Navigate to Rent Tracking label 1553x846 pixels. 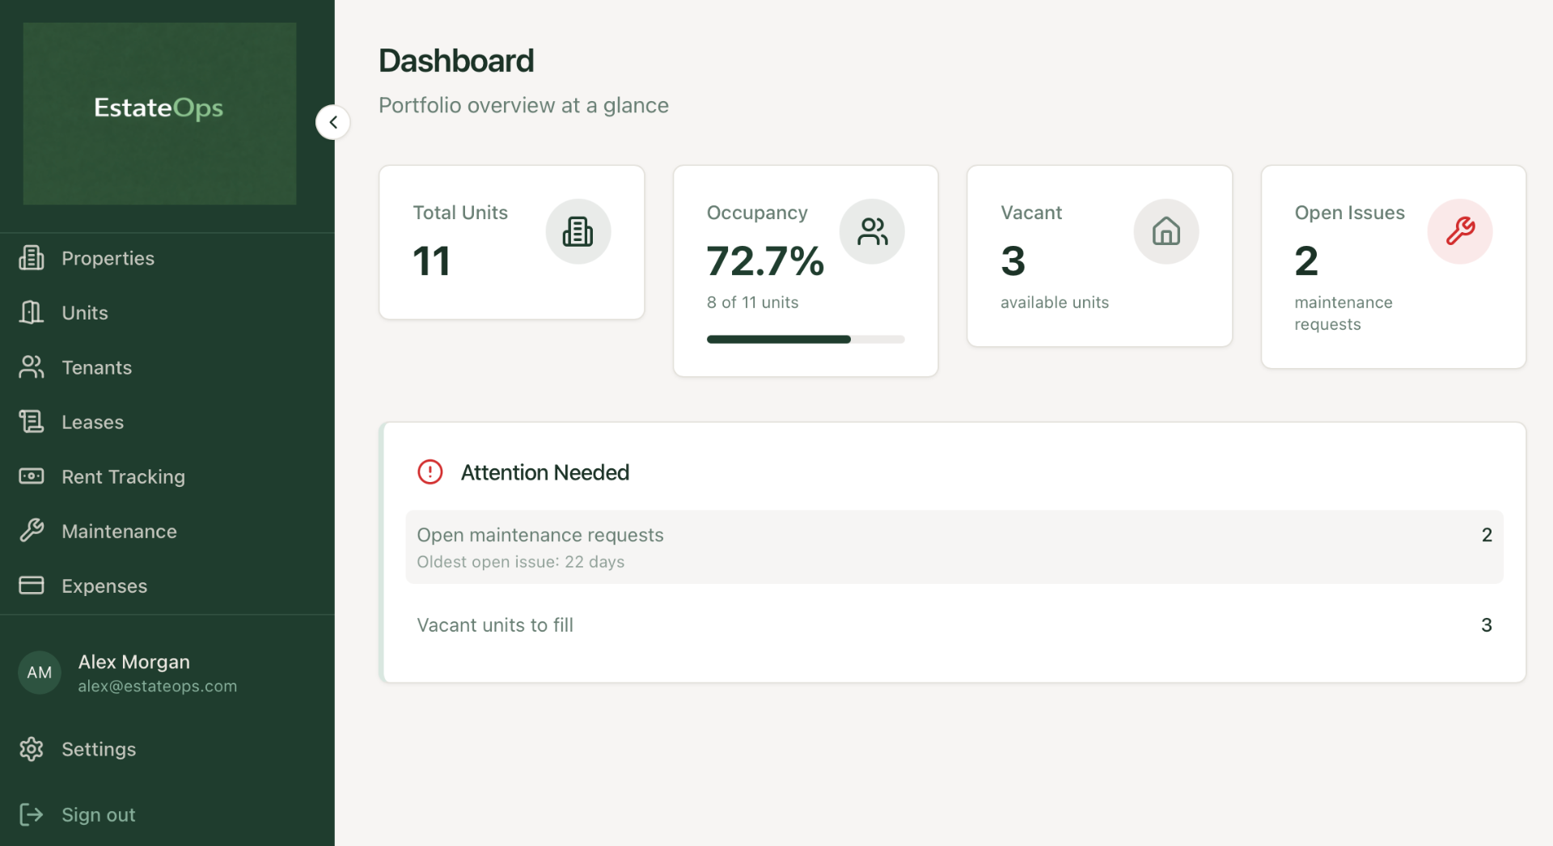[x=123, y=476]
